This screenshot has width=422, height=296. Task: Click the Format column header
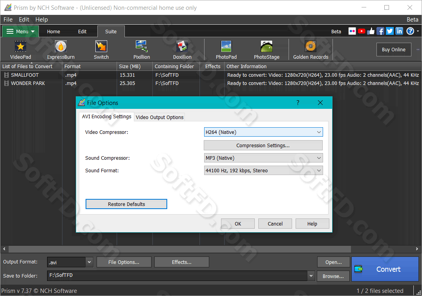90,66
